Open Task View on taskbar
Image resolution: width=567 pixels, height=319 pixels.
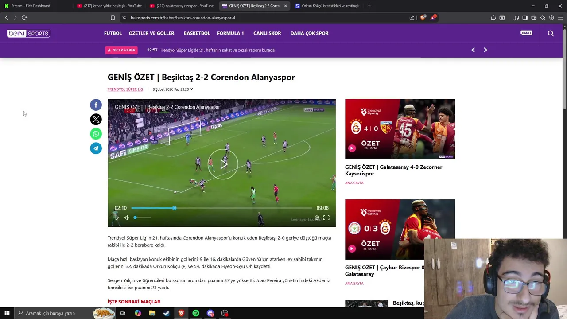(x=123, y=313)
